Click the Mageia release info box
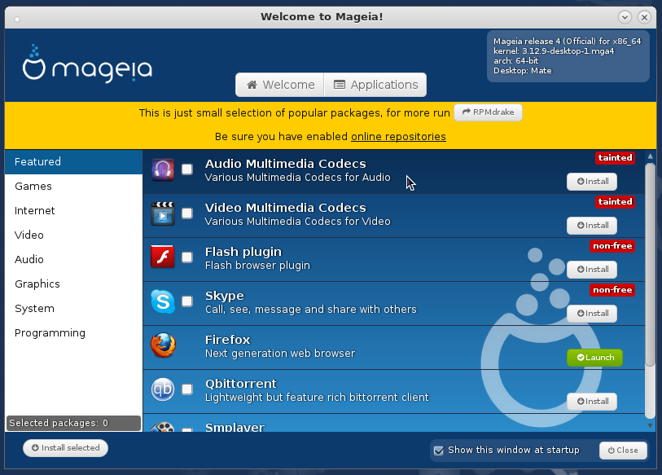Screen dimensions: 662x475 pyautogui.click(x=568, y=56)
